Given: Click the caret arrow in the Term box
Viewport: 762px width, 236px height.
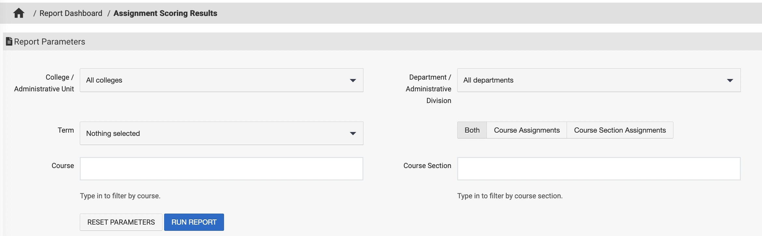Looking at the screenshot, I should (353, 133).
